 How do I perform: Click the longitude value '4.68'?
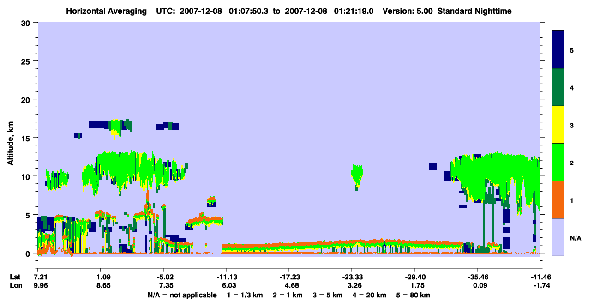click(291, 286)
